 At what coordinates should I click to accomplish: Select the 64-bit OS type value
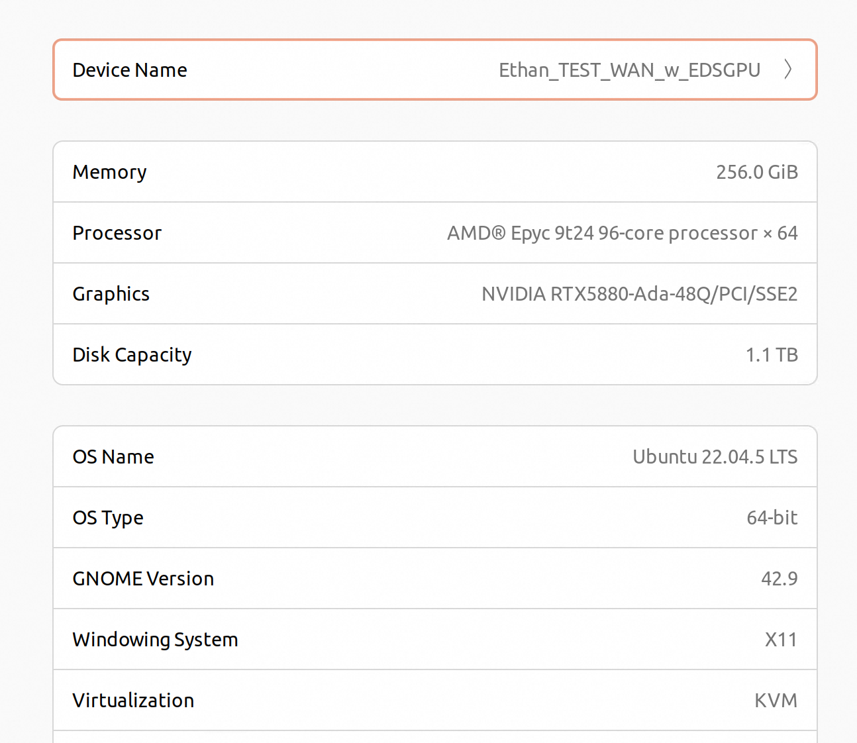[772, 518]
